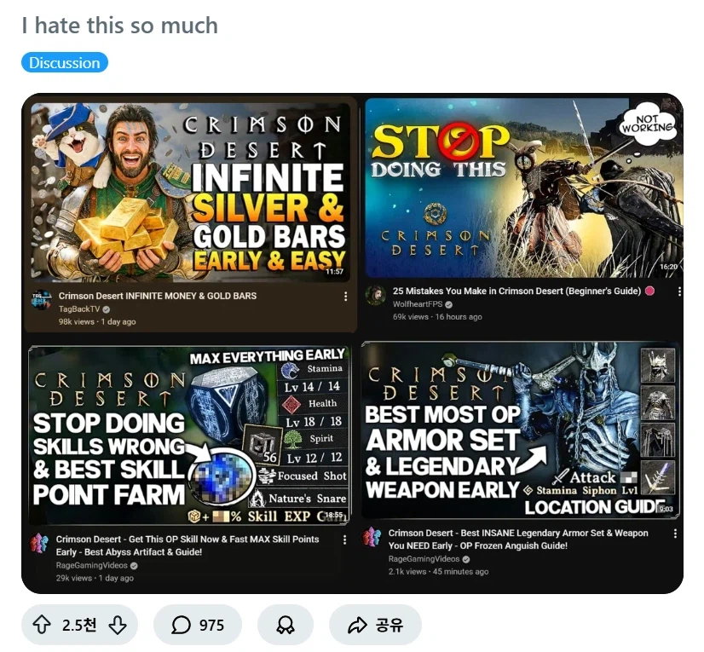This screenshot has height=652, width=704.
Task: Open the Best Armor Set thumbnail
Action: click(520, 430)
